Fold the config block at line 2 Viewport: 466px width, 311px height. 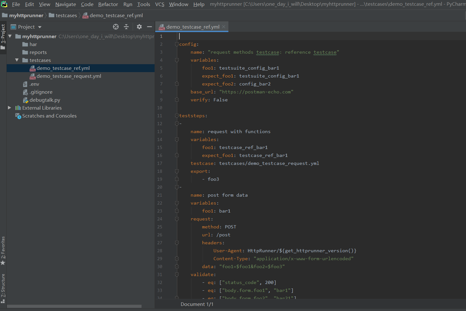click(177, 44)
